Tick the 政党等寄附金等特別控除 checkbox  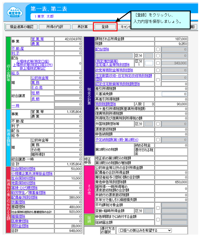tap(158, 70)
